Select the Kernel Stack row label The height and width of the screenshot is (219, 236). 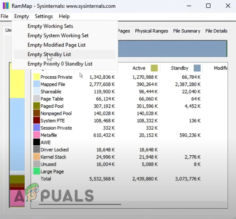(53, 157)
